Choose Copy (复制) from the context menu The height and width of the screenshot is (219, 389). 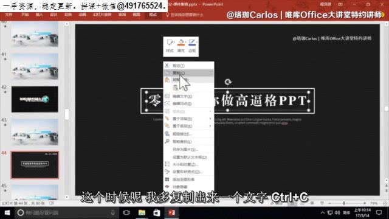(x=188, y=73)
